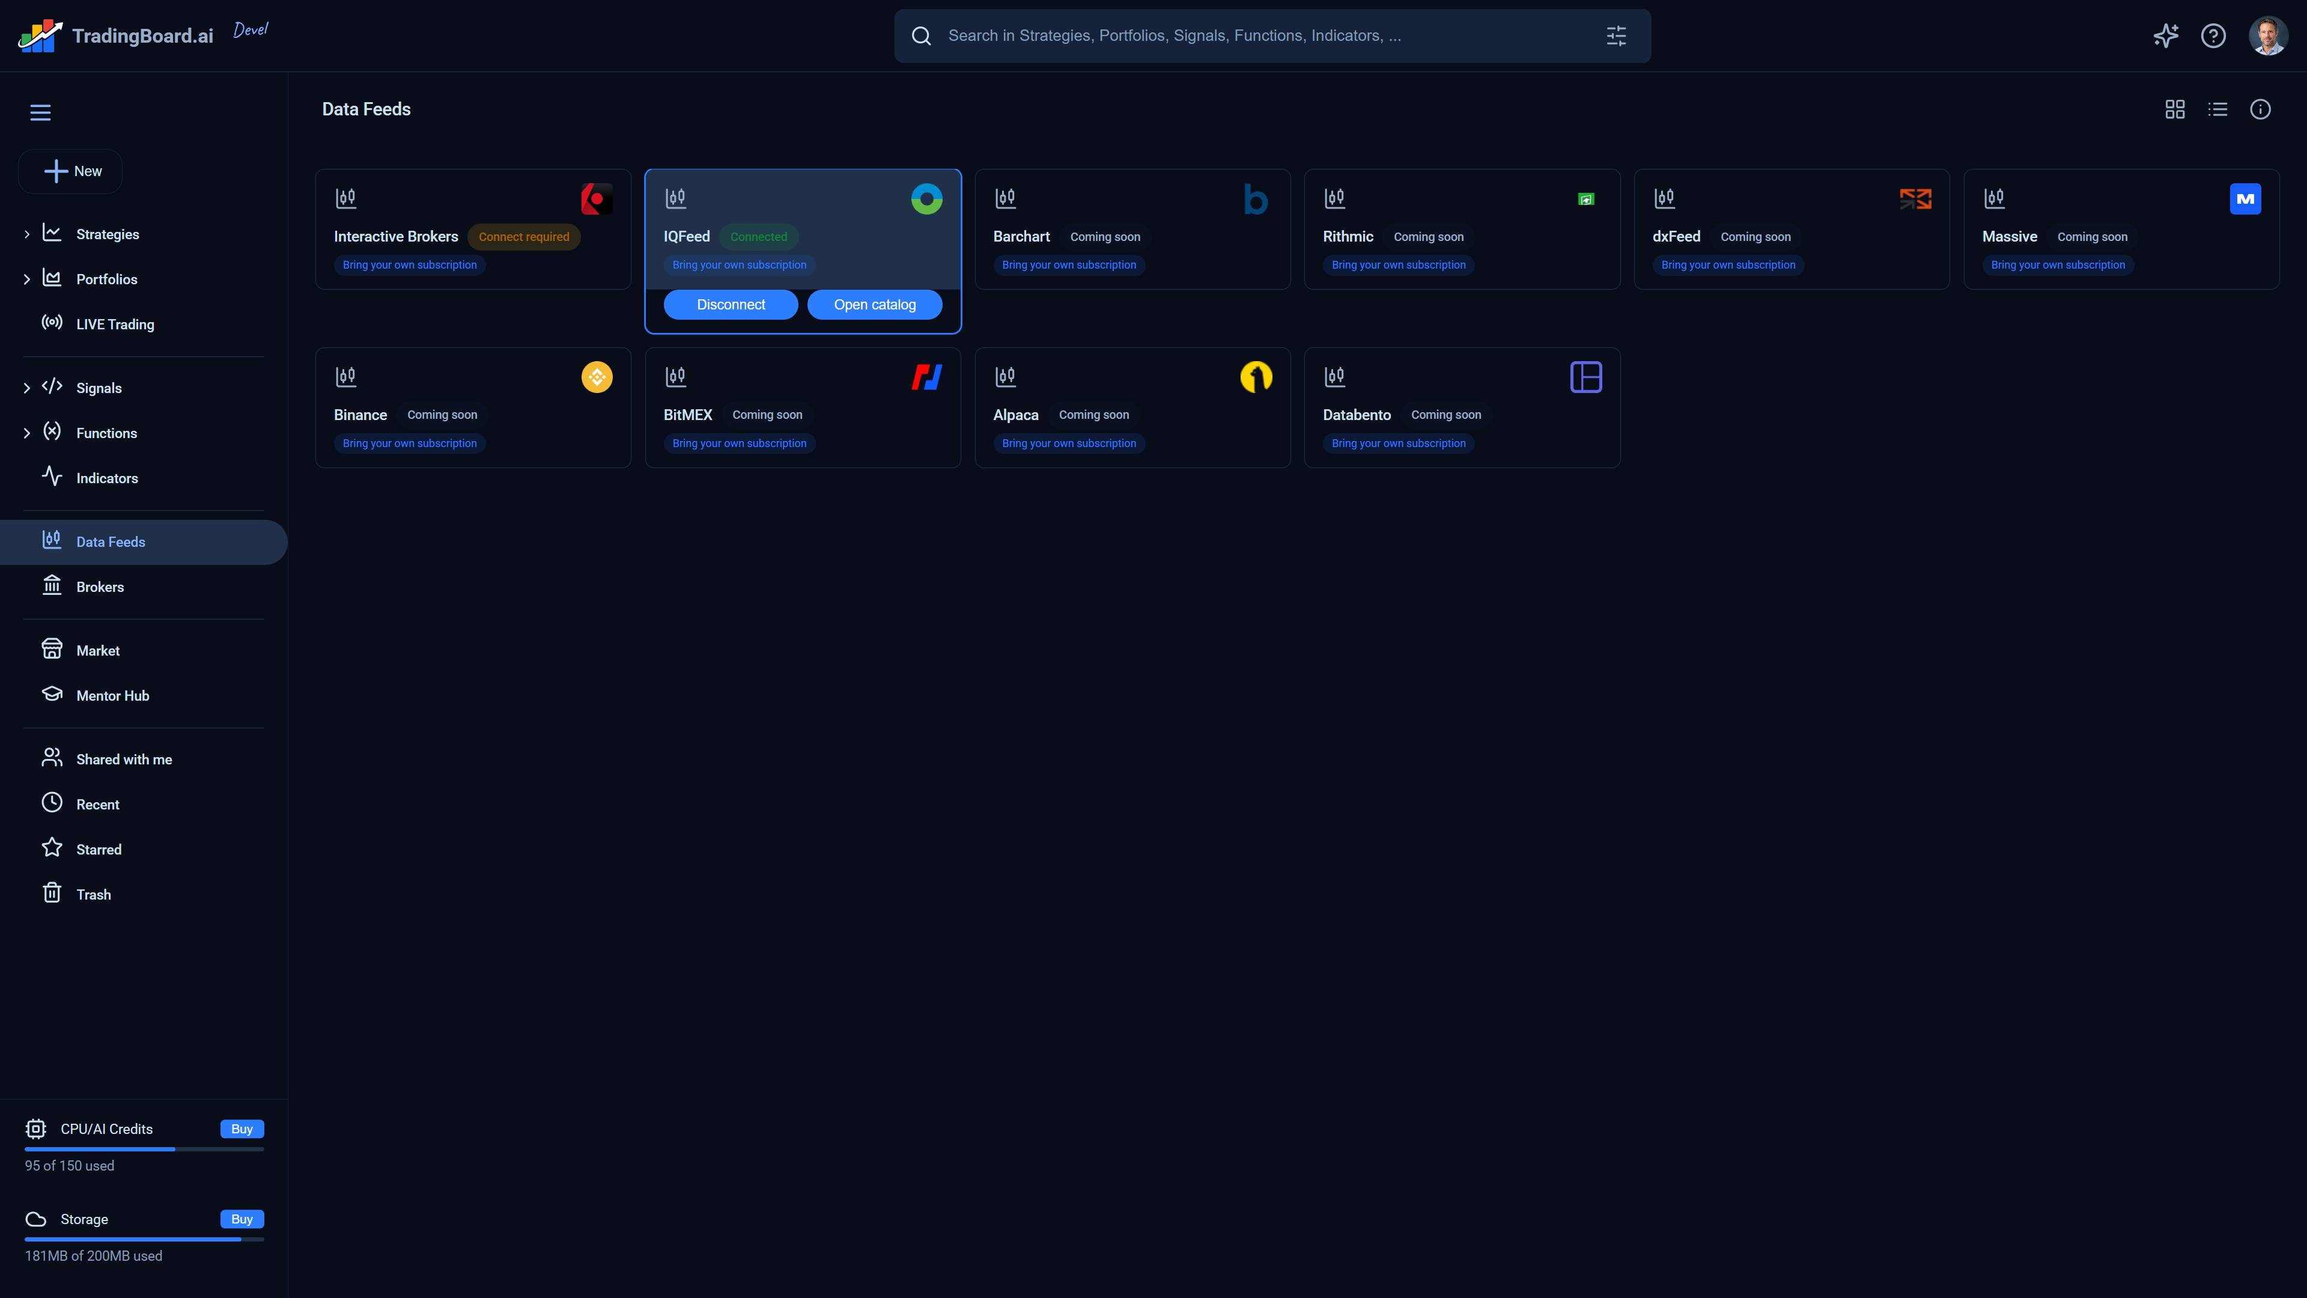Expand the Portfolios tree chevron
This screenshot has width=2307, height=1298.
tap(27, 279)
